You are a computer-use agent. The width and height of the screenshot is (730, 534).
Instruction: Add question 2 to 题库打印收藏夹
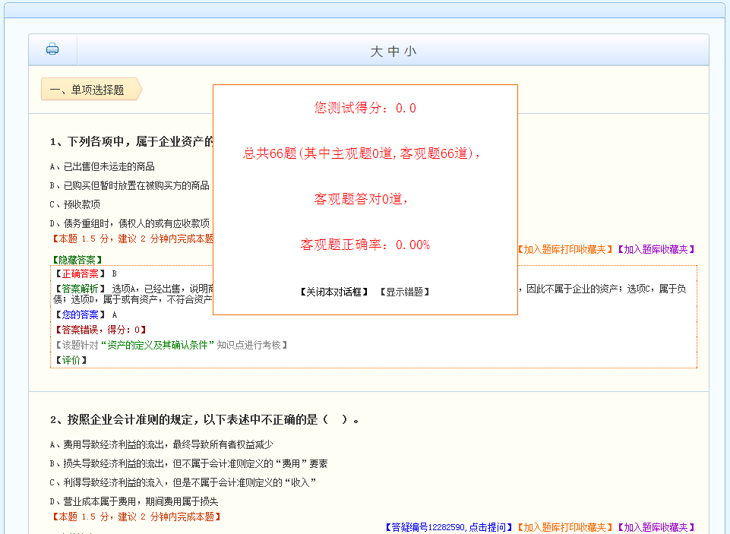point(564,527)
